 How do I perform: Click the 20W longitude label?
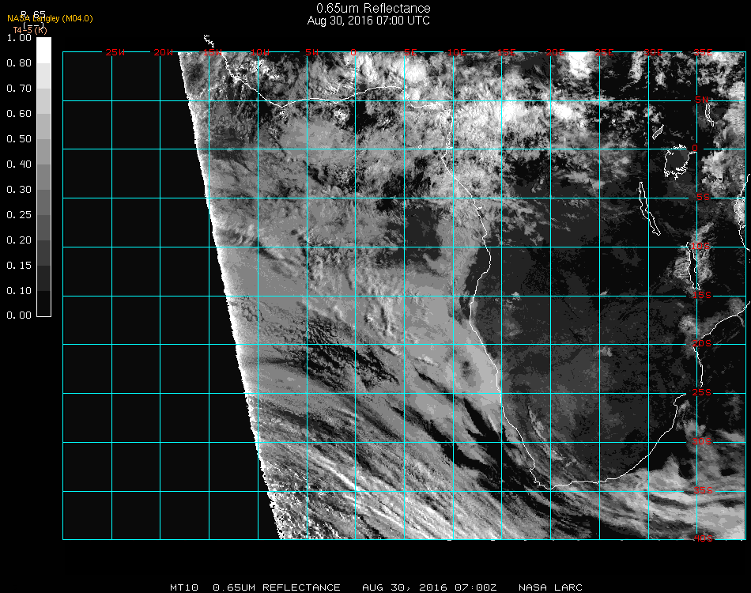point(163,53)
